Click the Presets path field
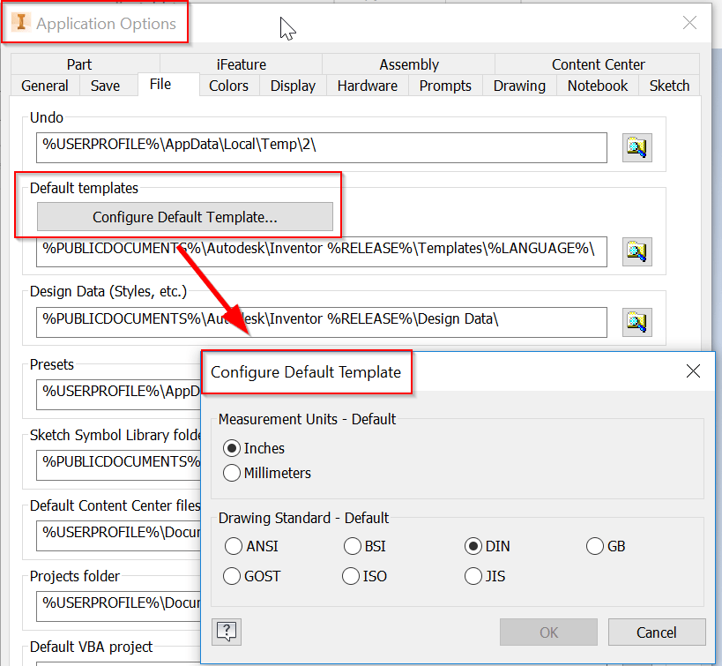Image resolution: width=722 pixels, height=666 pixels. 119,394
